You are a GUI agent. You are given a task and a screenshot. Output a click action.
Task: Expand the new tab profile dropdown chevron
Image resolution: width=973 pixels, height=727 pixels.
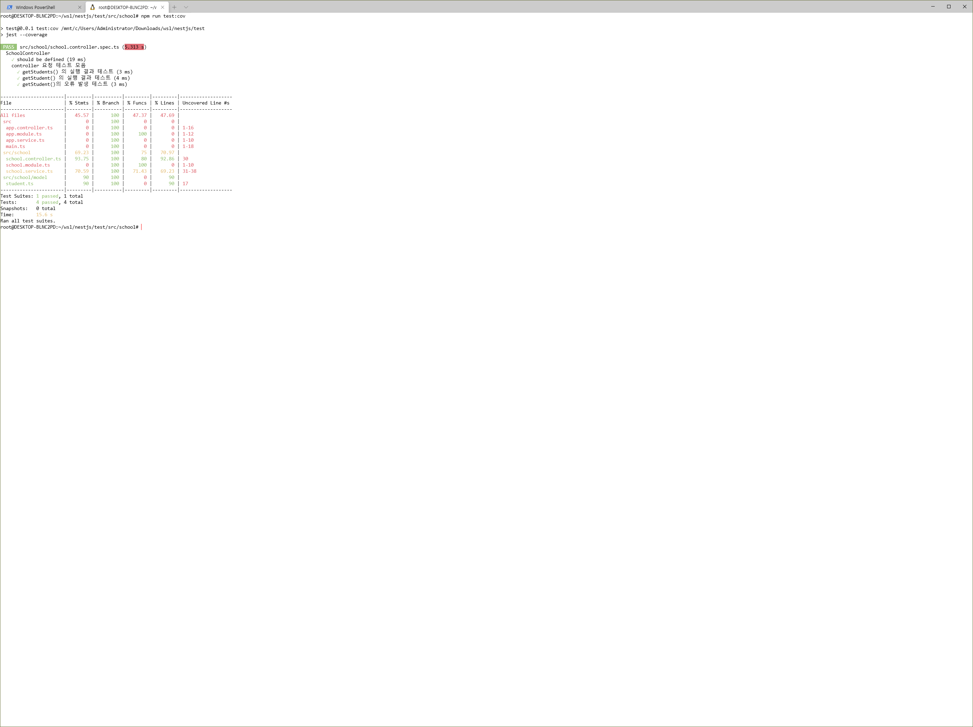pyautogui.click(x=186, y=7)
